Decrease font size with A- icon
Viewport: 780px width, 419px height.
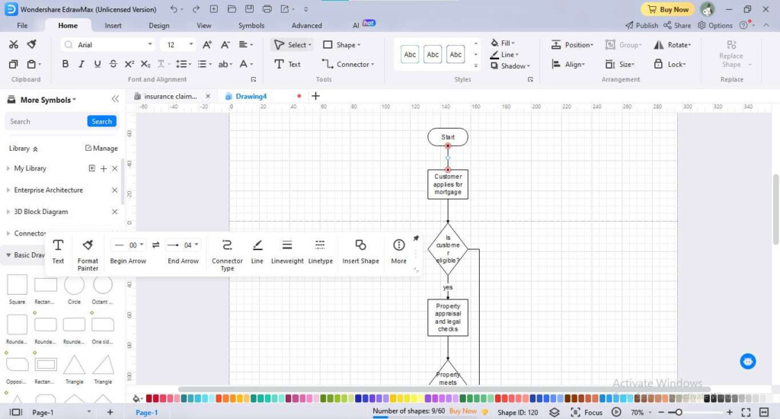(x=225, y=45)
